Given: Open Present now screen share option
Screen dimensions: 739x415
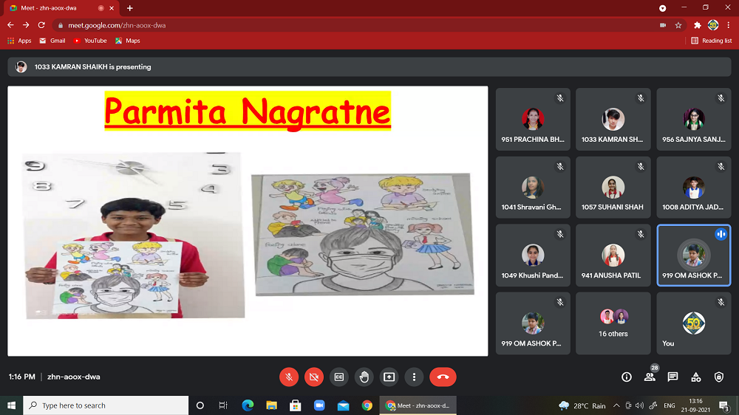Looking at the screenshot, I should [389, 377].
